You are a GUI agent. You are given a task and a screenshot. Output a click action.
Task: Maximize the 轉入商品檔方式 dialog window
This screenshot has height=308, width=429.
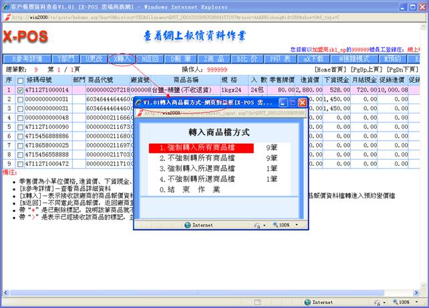292,102
